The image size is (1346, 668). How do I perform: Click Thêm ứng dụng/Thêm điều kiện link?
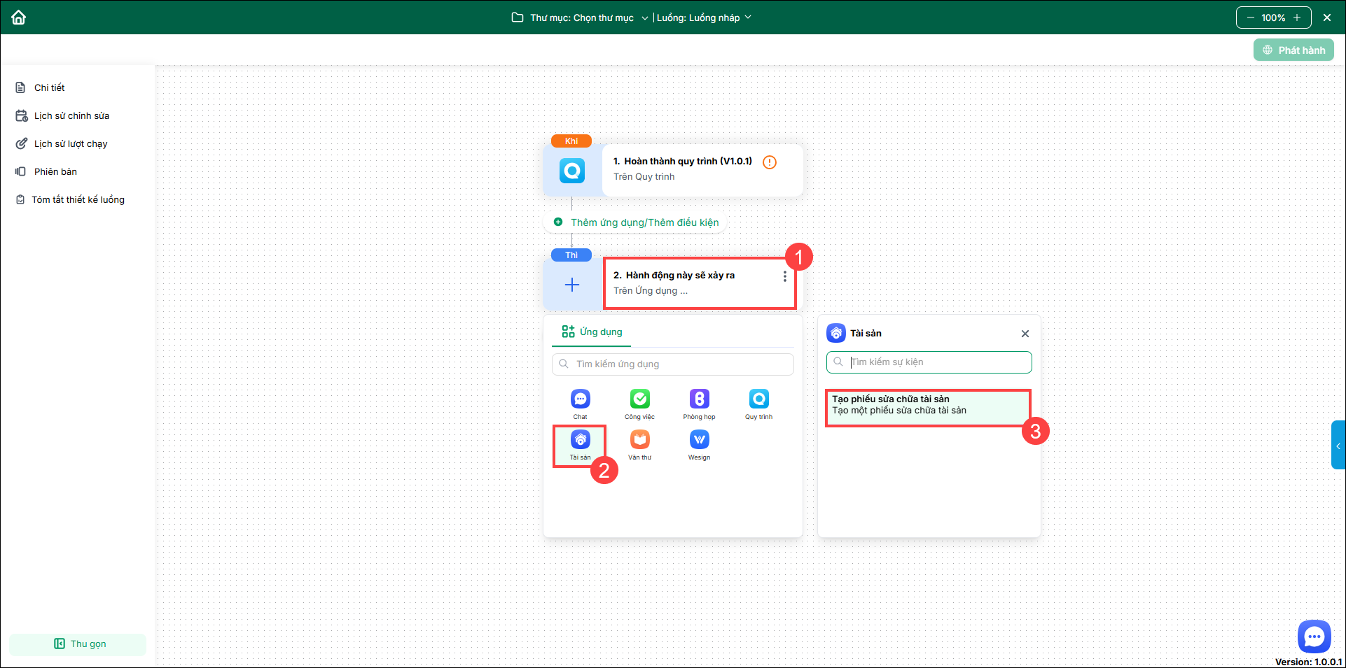(x=644, y=222)
